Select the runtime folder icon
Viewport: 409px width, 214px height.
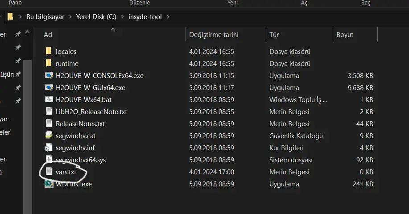(49, 63)
